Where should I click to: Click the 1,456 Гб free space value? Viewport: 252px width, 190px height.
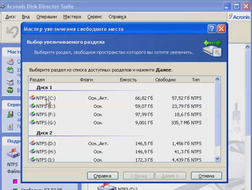click(181, 144)
